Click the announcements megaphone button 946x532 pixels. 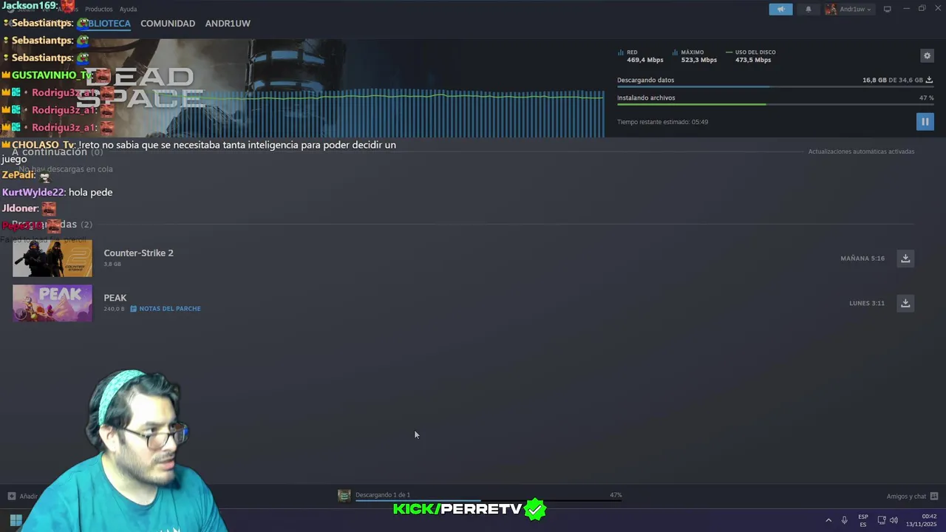tap(780, 10)
